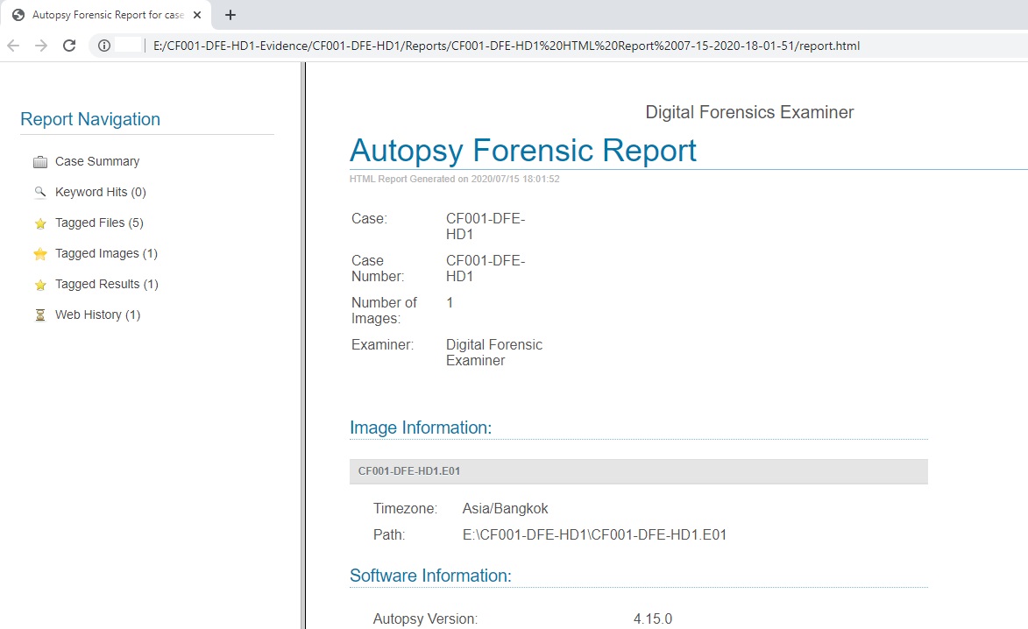The width and height of the screenshot is (1028, 629).
Task: Reload the report page
Action: [69, 46]
